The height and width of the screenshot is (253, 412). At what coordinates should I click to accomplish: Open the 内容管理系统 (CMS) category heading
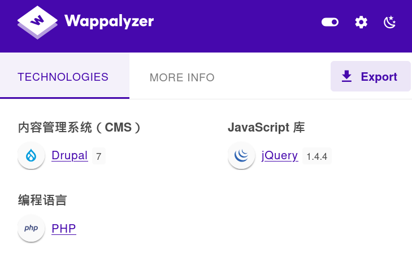pyautogui.click(x=79, y=128)
